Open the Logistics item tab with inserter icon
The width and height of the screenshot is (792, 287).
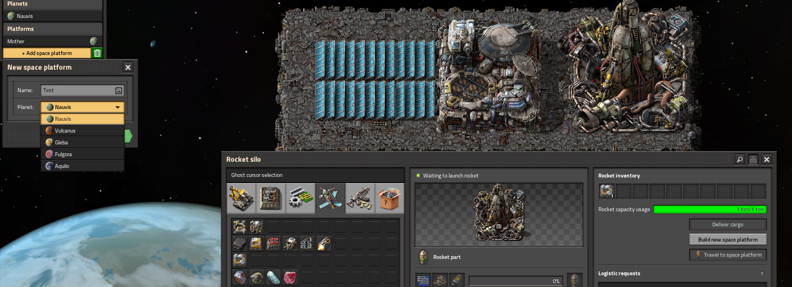pyautogui.click(x=242, y=199)
